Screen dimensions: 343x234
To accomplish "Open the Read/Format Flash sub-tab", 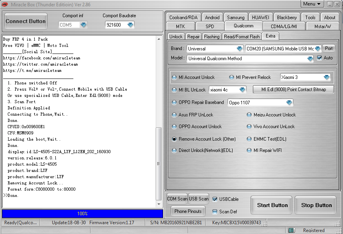I will click(242, 37).
